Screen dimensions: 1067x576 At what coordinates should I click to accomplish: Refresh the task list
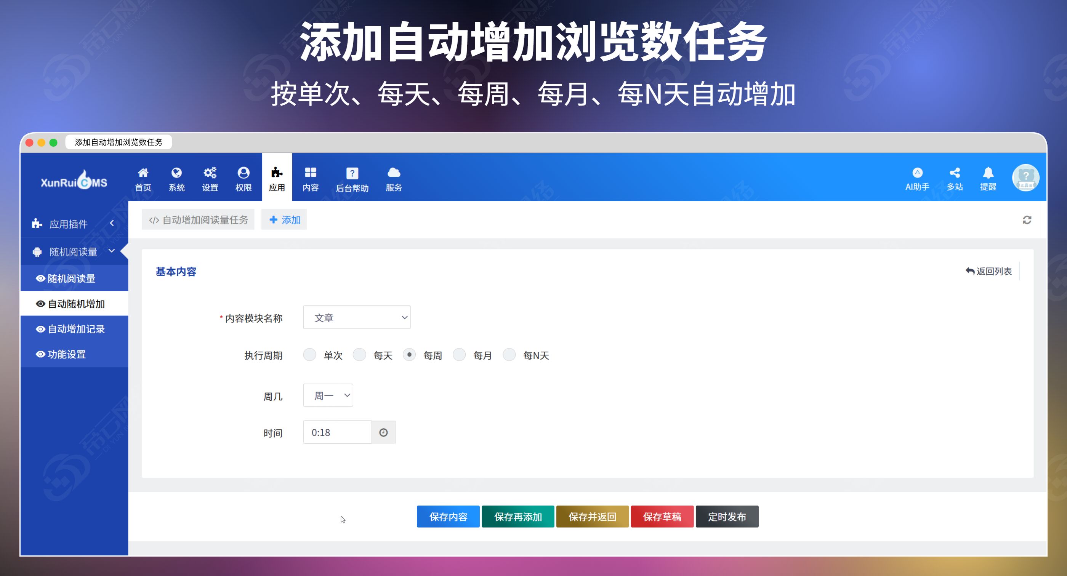[x=1027, y=219]
